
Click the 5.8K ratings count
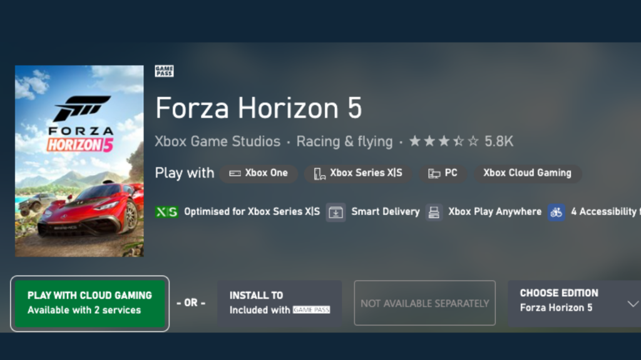[499, 141]
